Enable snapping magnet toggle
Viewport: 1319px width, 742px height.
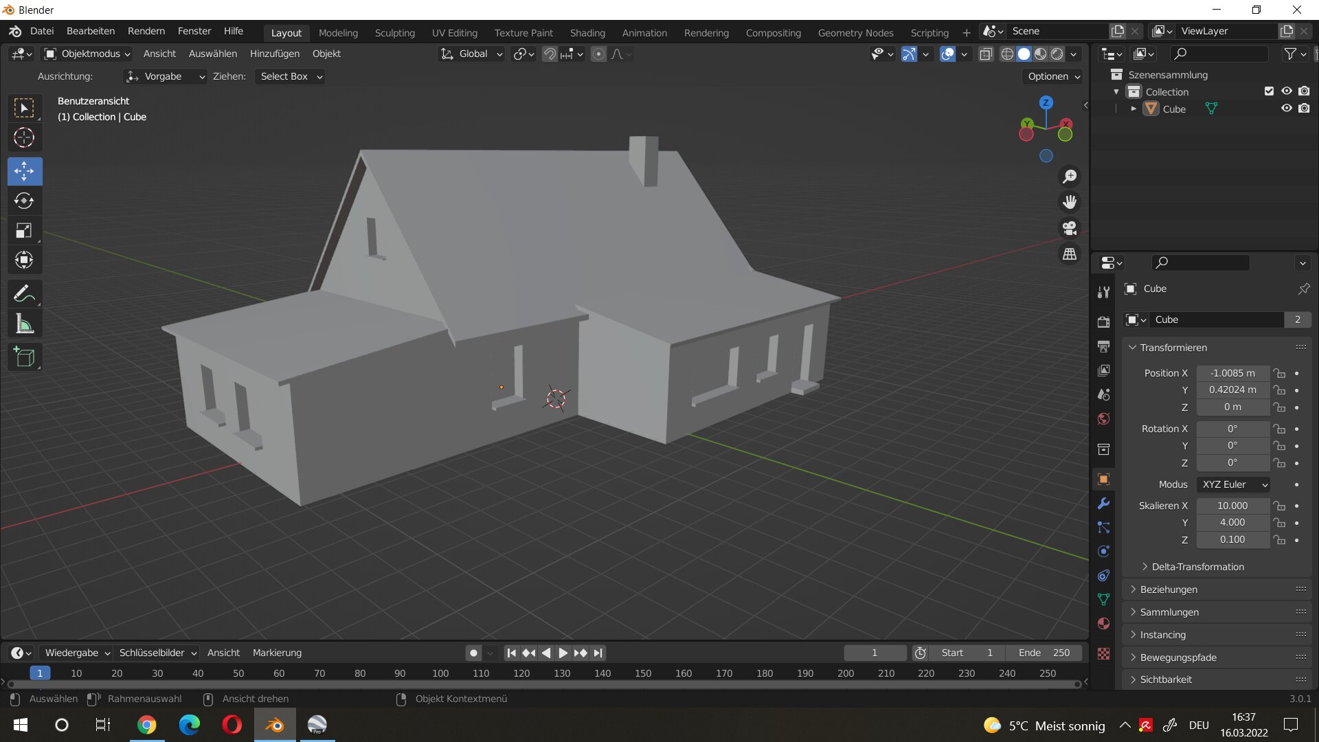550,54
